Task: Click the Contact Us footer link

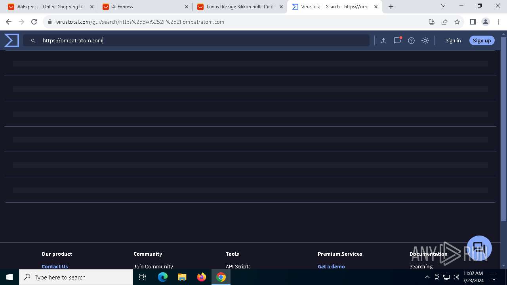Action: [x=55, y=266]
